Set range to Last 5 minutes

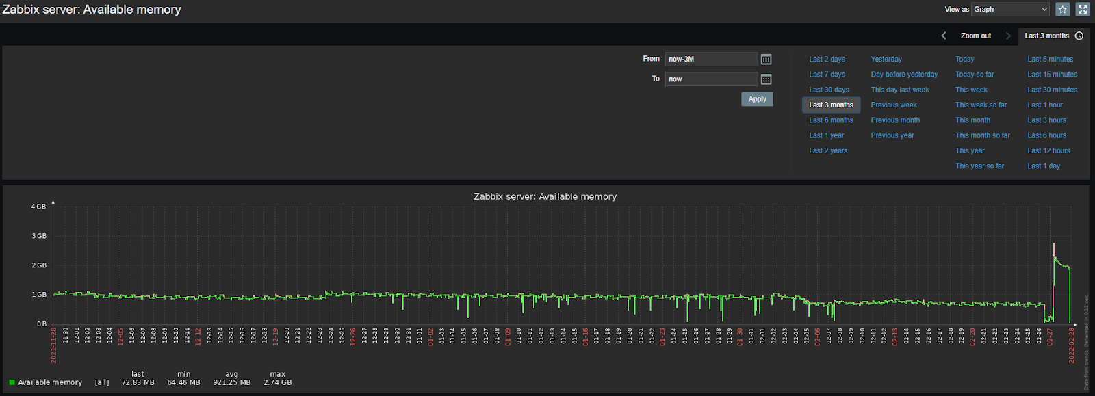click(x=1050, y=60)
